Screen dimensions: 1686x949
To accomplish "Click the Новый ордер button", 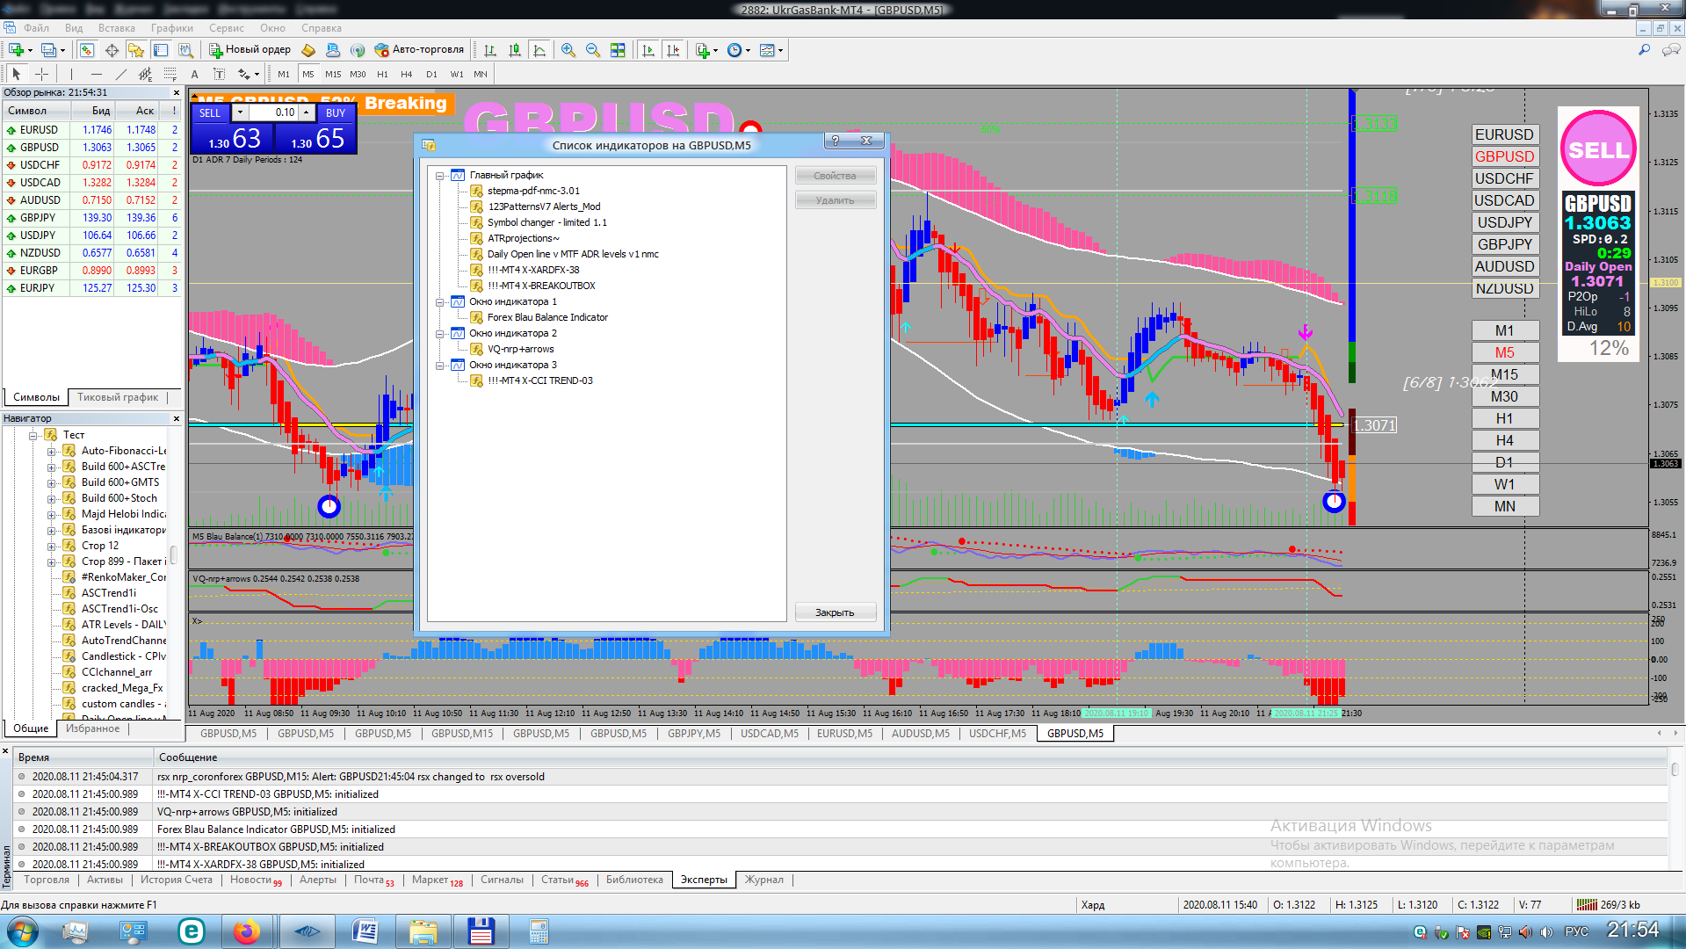I will coord(250,50).
